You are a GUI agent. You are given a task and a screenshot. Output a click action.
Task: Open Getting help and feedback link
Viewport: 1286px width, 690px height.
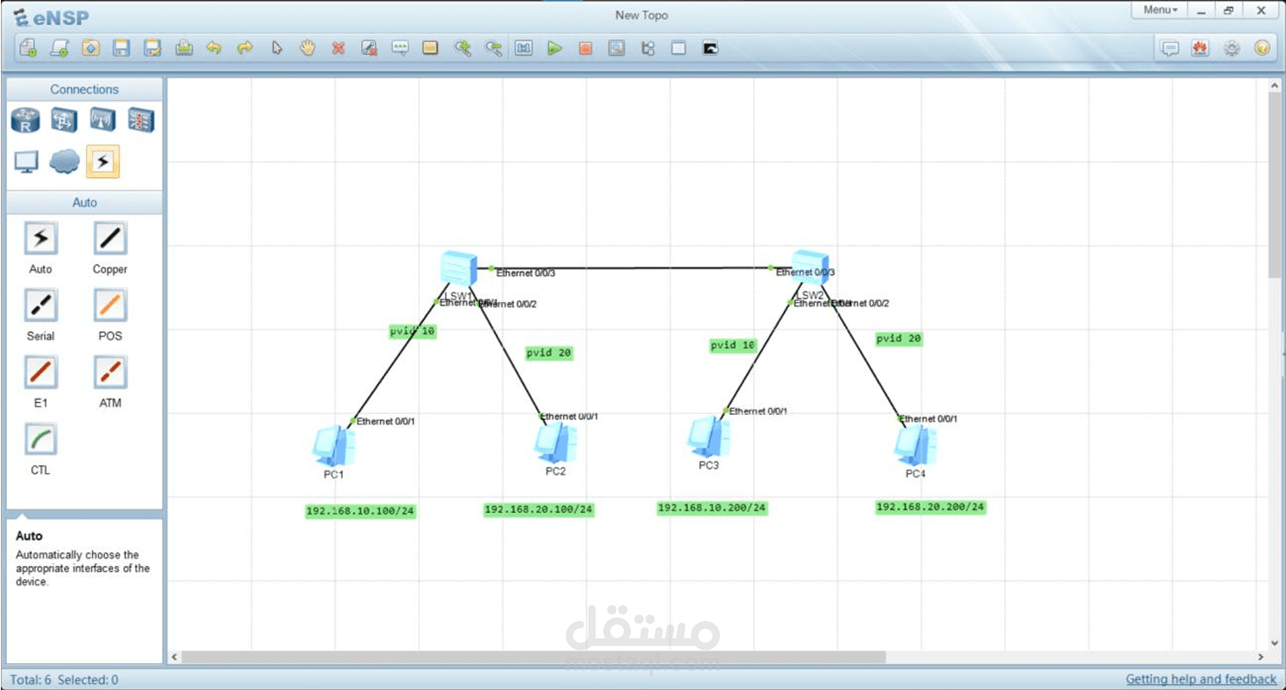coord(1201,680)
